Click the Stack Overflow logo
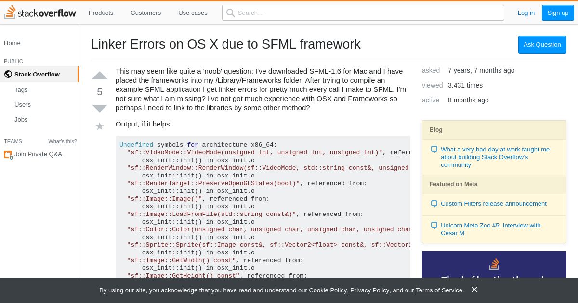This screenshot has width=578, height=303. (40, 13)
